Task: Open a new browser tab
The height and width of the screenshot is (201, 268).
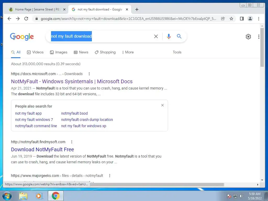Action: (137, 9)
